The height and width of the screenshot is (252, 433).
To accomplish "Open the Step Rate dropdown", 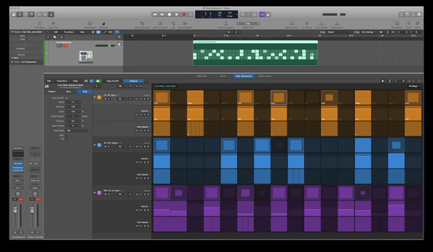I will pos(78,130).
